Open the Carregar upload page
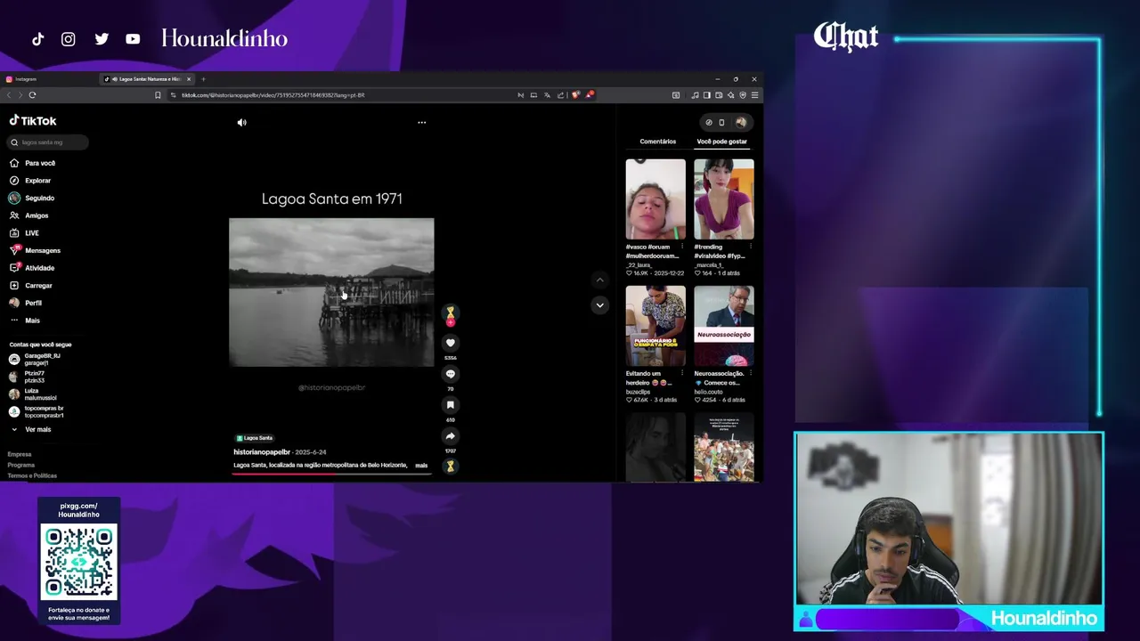Screen dimensions: 1140x641 click(31, 286)
